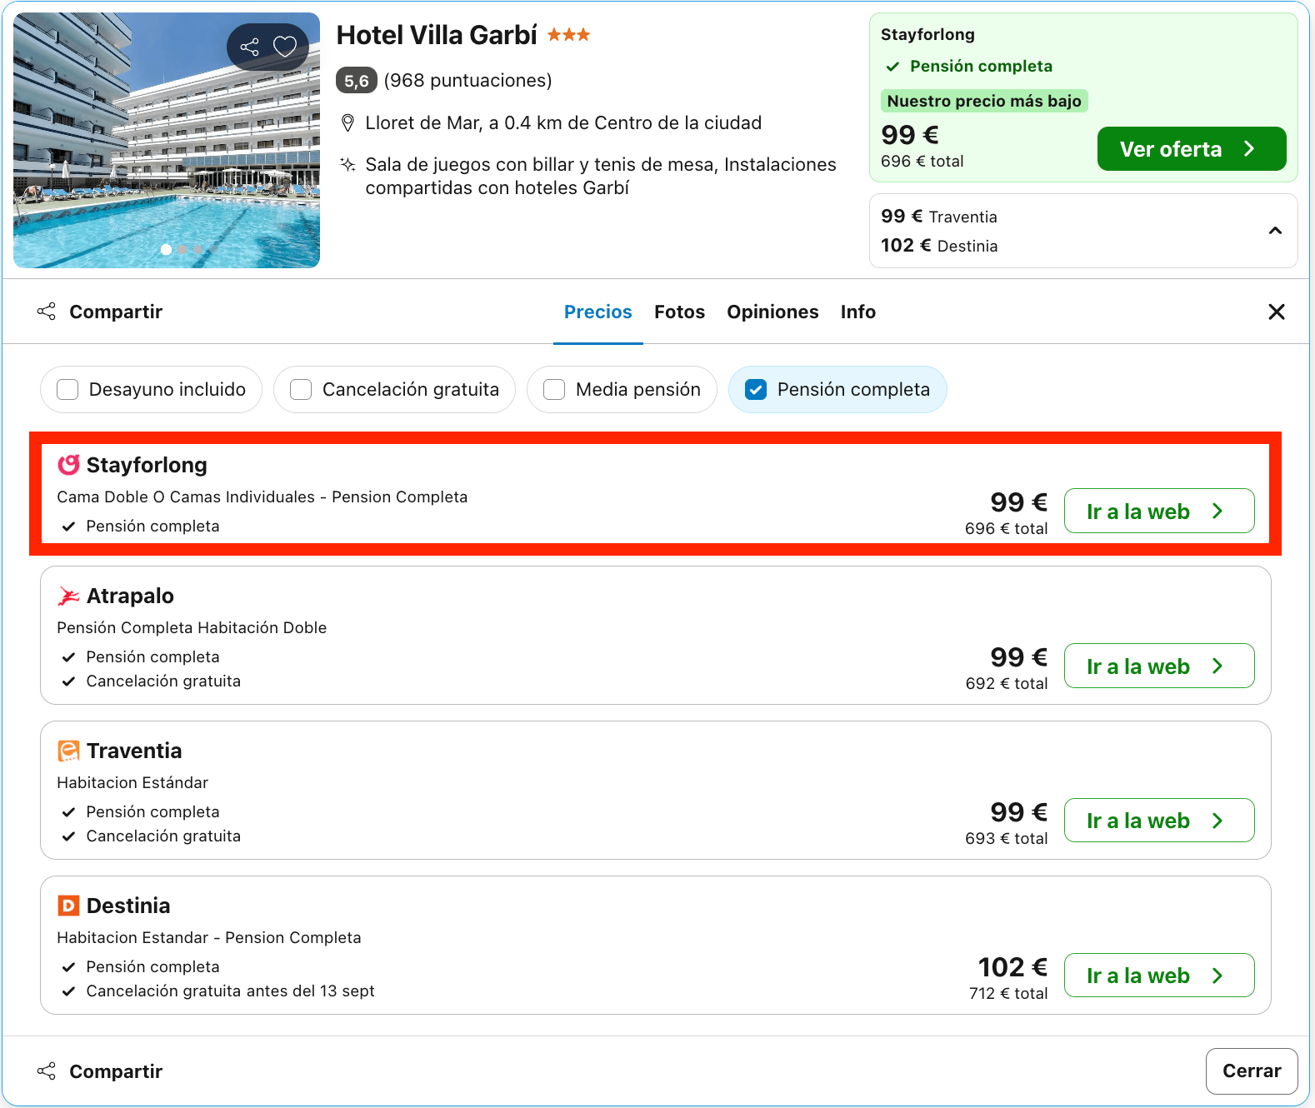
Task: Click Ir a la web for Destinia
Action: [1159, 976]
